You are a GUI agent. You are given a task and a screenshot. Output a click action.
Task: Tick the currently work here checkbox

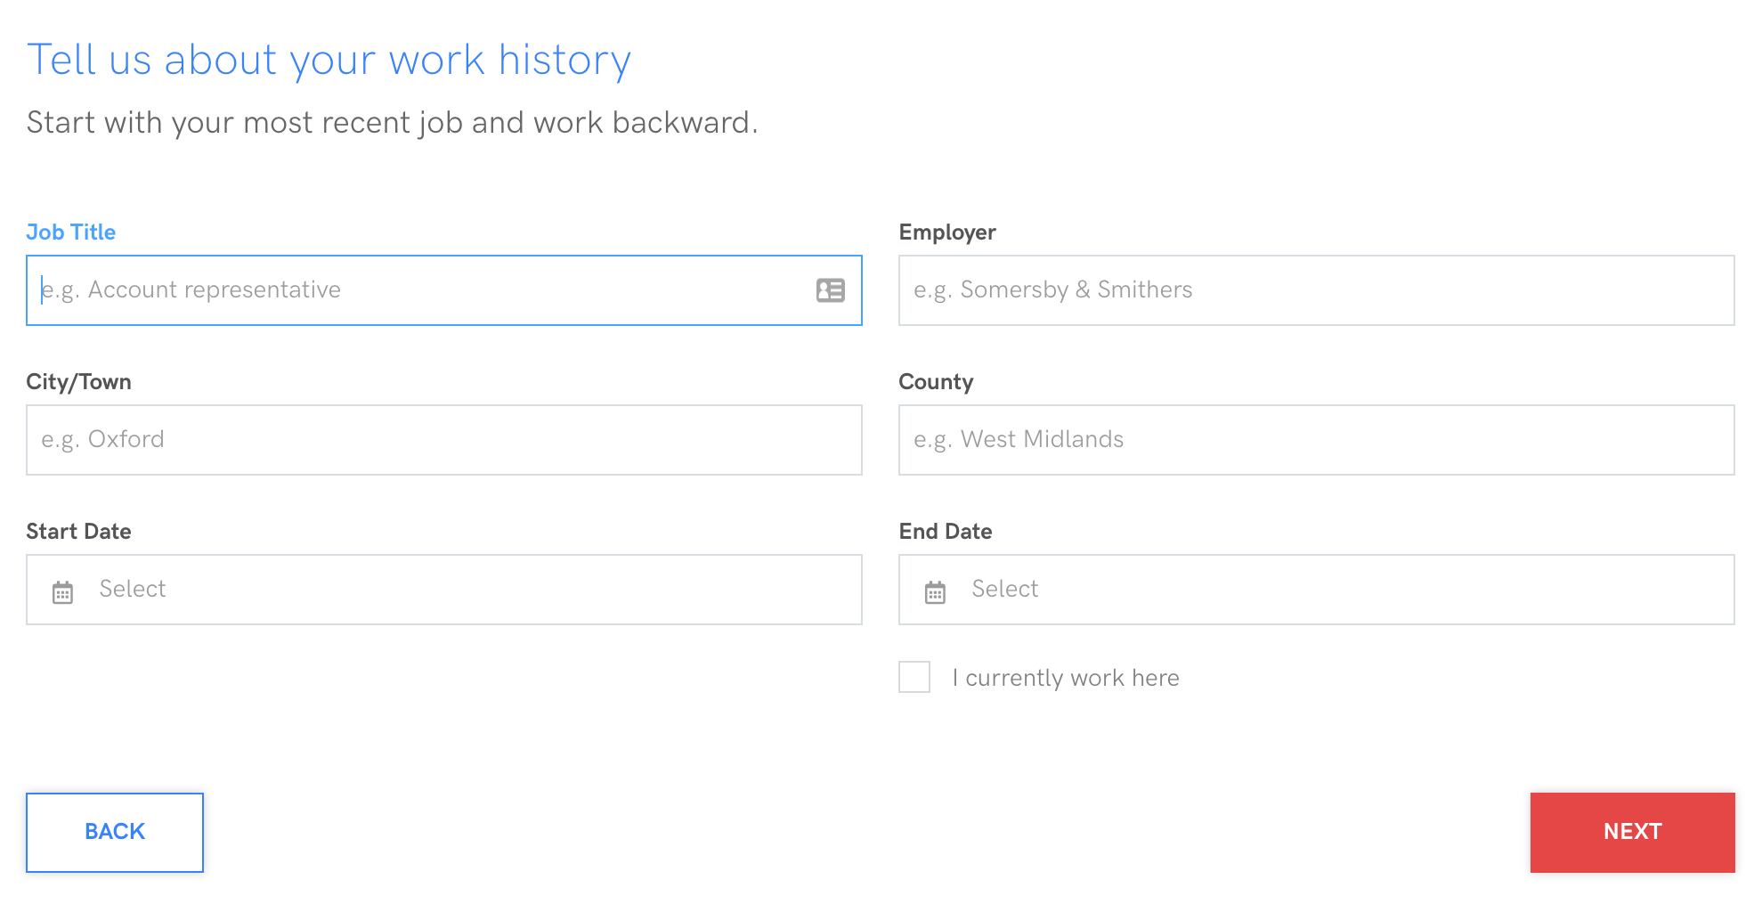pyautogui.click(x=914, y=677)
